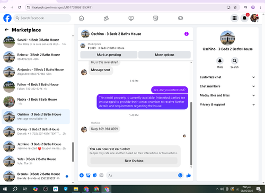The image size is (265, 193).
Task: Click the Facebook logo icon
Action: 7,18
